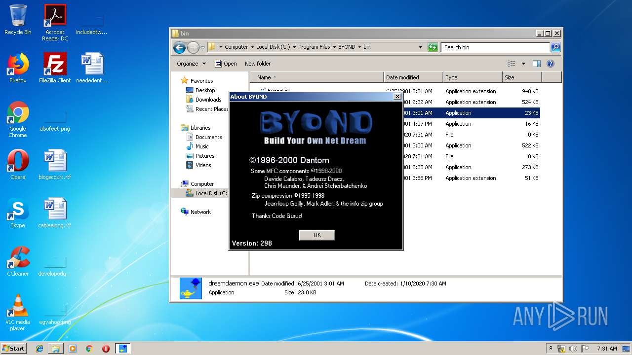This screenshot has height=355, width=632.
Task: Toggle the preview pane button
Action: click(537, 64)
